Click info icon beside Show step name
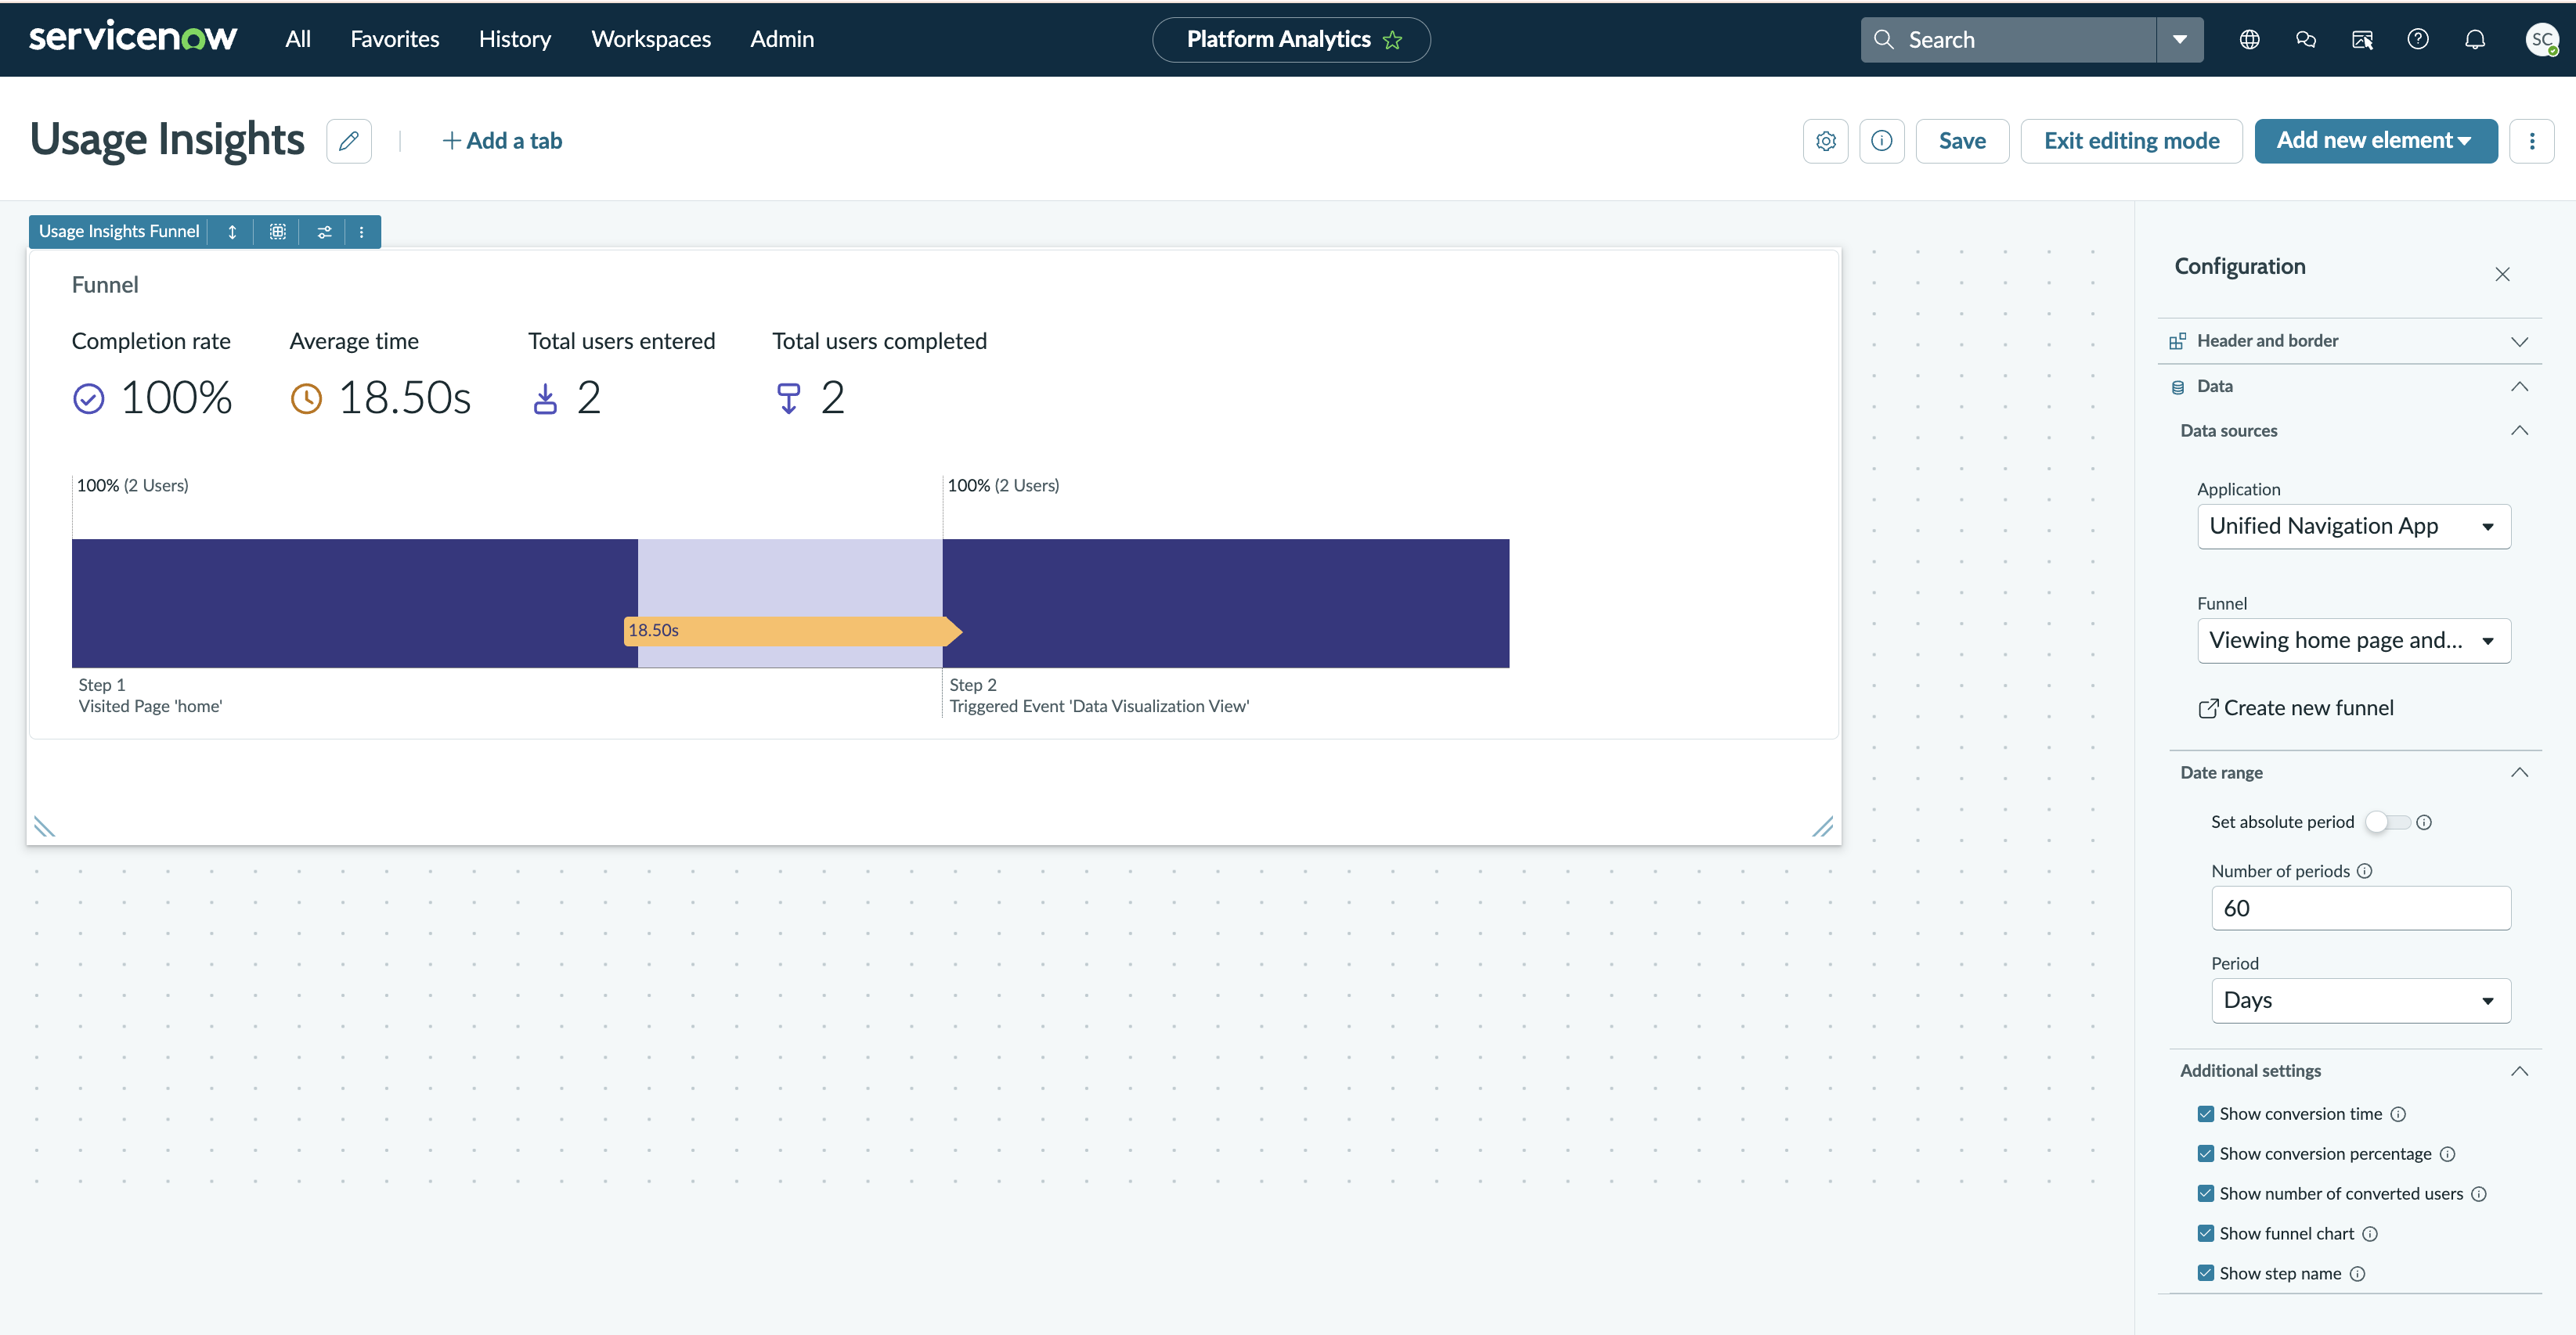The height and width of the screenshot is (1335, 2576). click(2357, 1274)
